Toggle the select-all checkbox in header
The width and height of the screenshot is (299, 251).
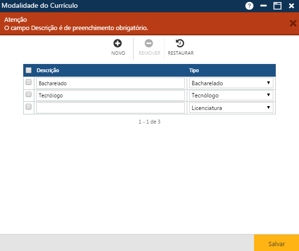(x=29, y=70)
